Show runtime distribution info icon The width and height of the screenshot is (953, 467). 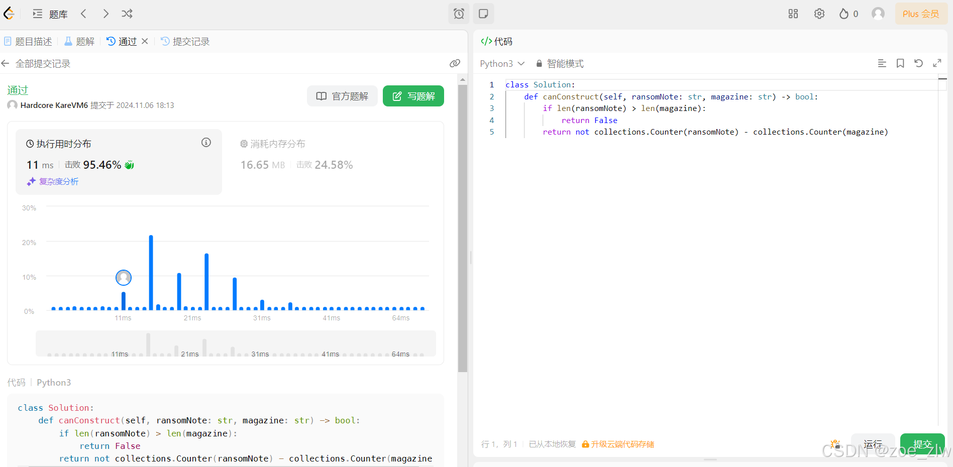click(x=206, y=143)
